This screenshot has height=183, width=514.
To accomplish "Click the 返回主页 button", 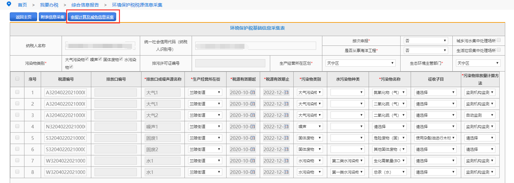I will pyautogui.click(x=23, y=17).
